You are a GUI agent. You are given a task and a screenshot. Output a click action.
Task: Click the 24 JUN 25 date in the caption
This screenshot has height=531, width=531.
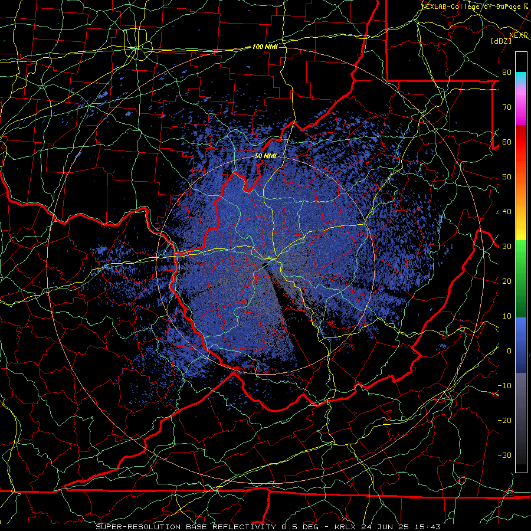pos(385,527)
